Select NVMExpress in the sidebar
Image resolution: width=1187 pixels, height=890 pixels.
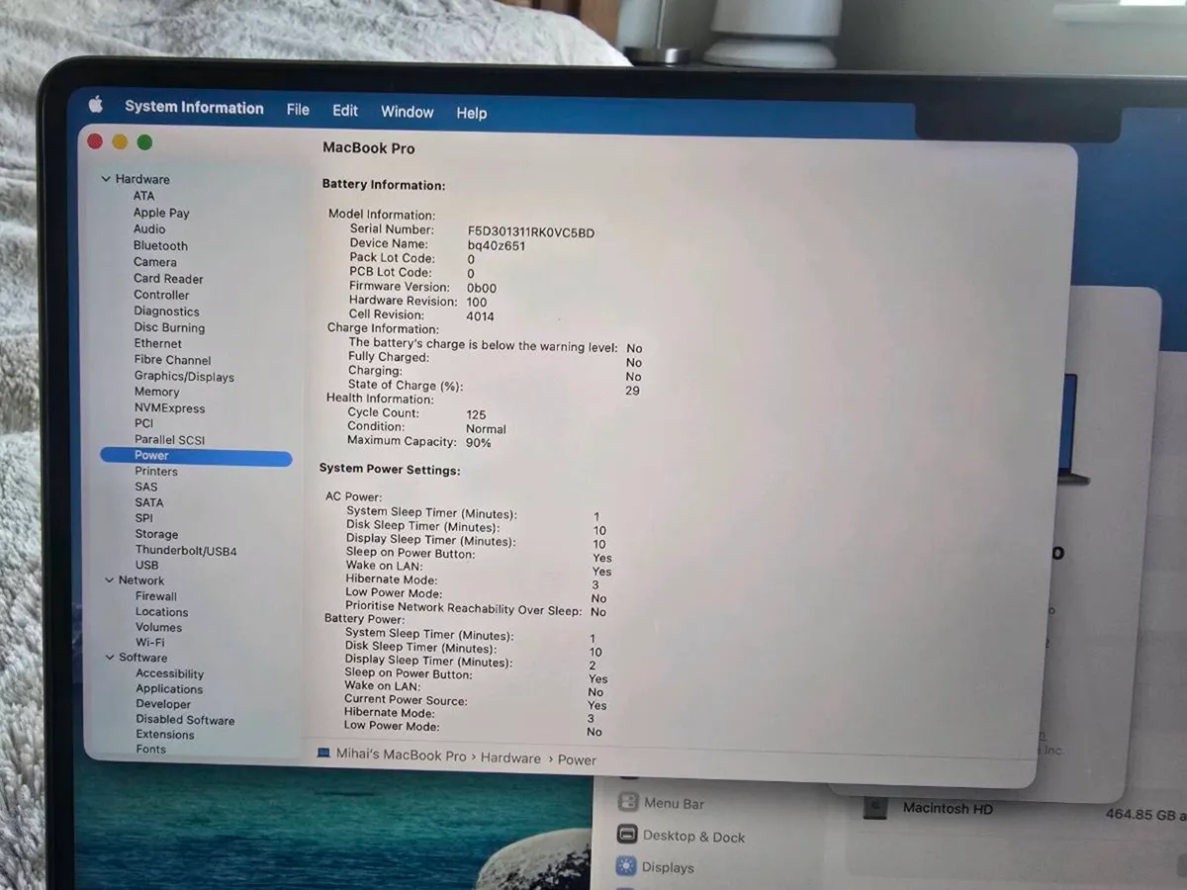point(169,408)
